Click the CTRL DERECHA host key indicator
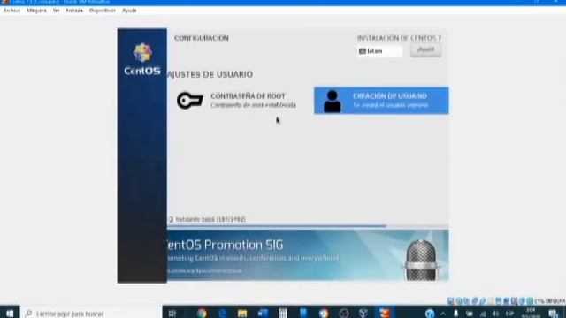Screen dimensions: 566x318 click(549, 301)
